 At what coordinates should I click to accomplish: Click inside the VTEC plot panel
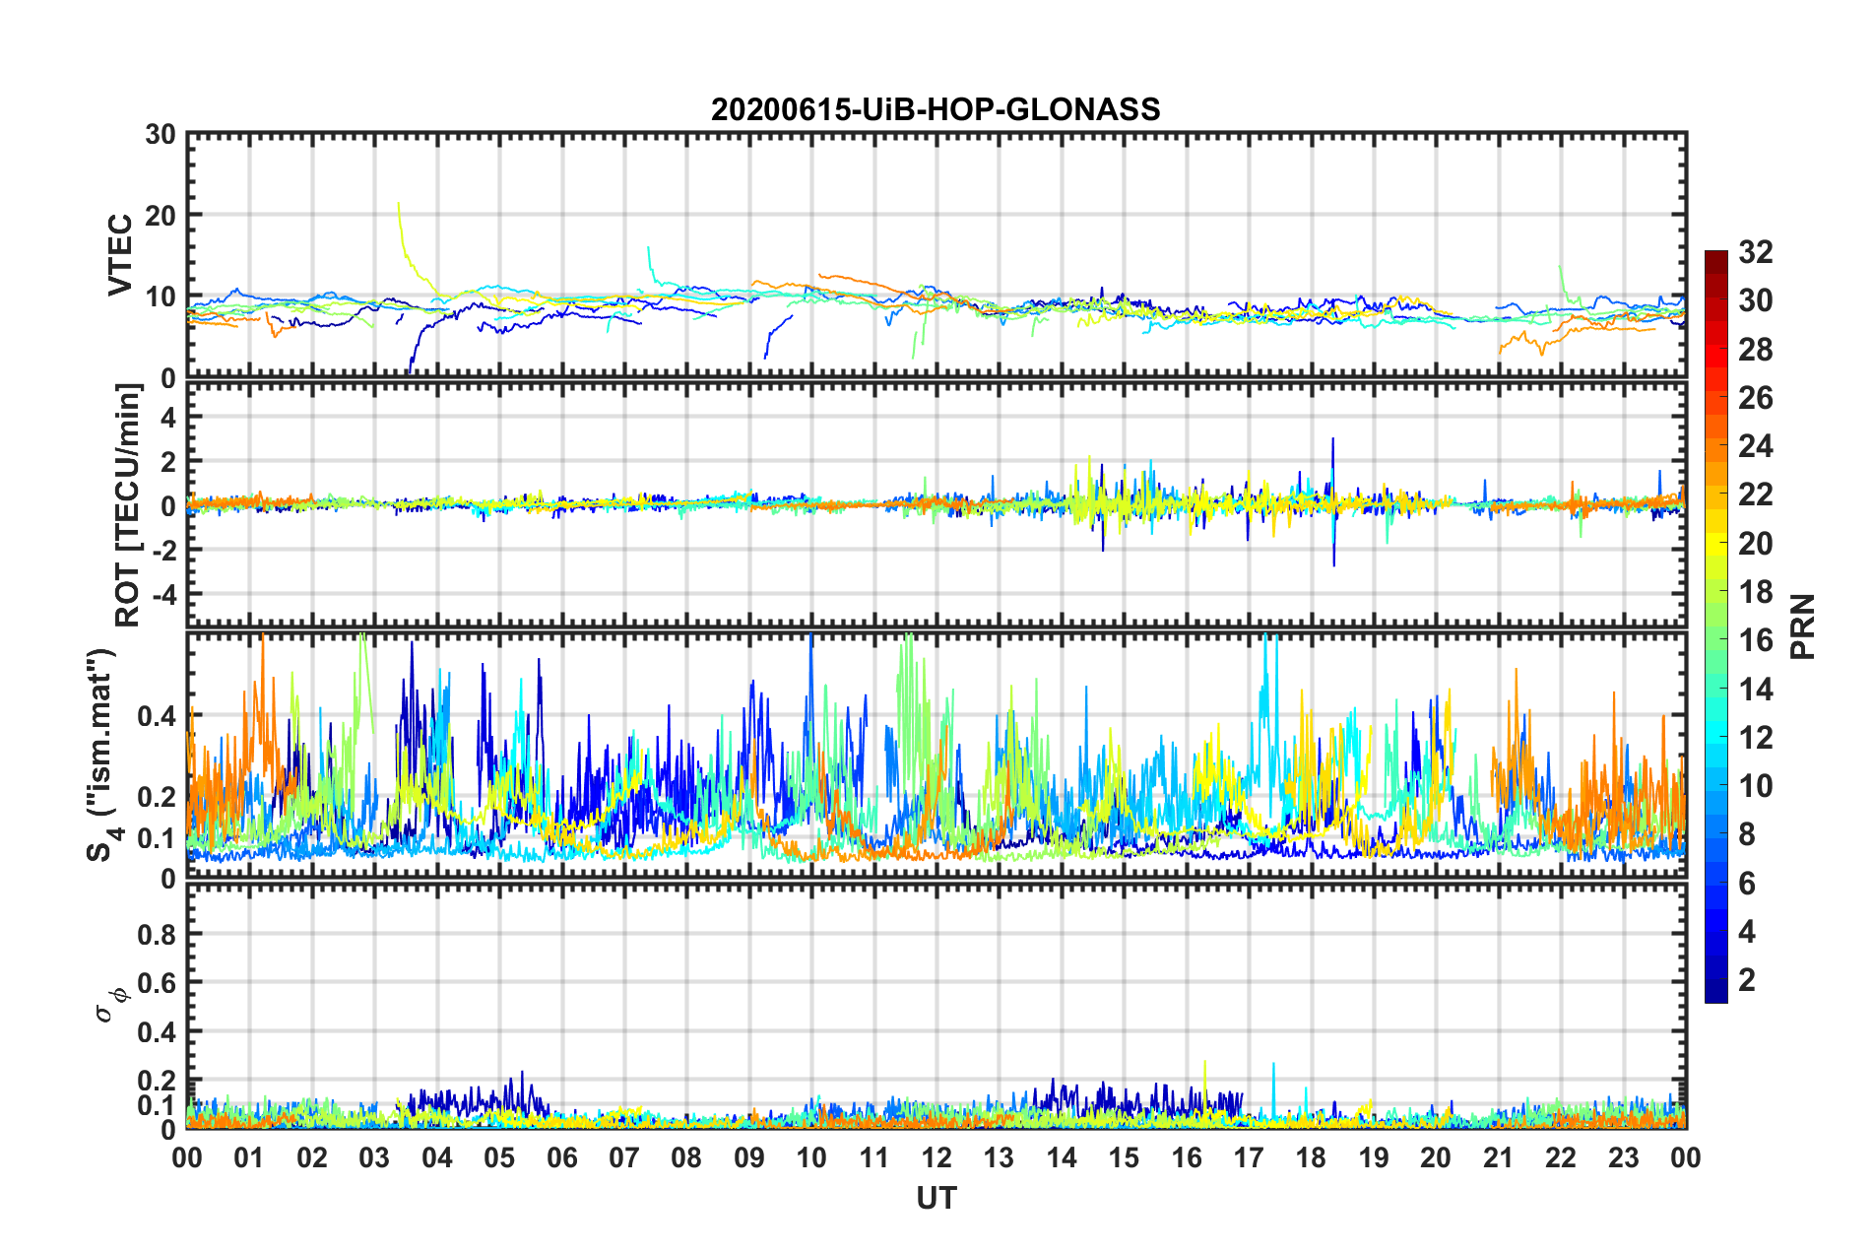pyautogui.click(x=936, y=254)
